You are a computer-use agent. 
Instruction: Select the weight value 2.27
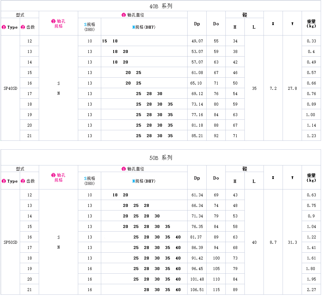coord(311,290)
